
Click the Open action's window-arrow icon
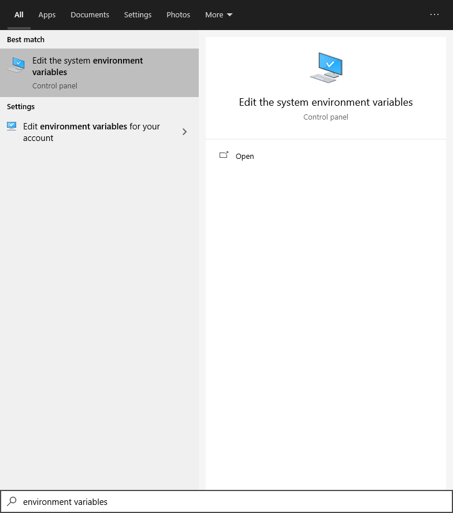coord(224,155)
